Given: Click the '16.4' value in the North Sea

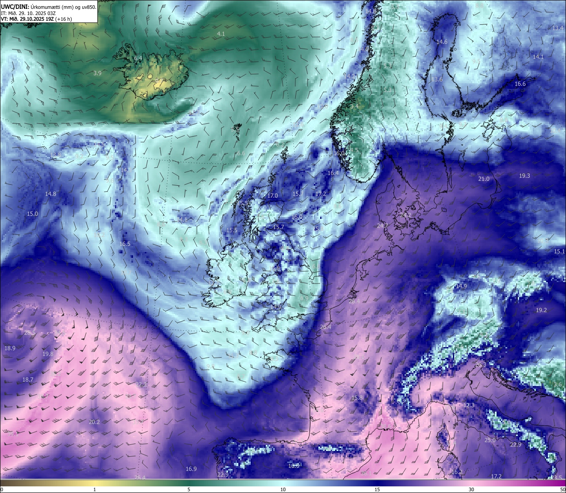Looking at the screenshot, I should [333, 173].
